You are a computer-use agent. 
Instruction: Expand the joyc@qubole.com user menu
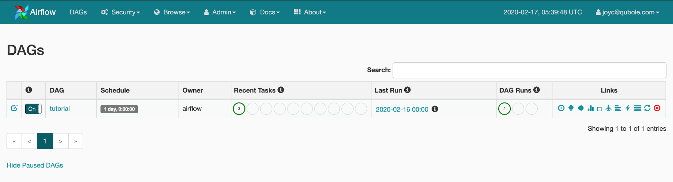click(x=628, y=12)
